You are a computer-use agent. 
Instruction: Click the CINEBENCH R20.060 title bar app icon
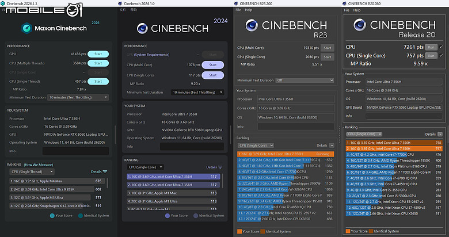pyautogui.click(x=344, y=3)
